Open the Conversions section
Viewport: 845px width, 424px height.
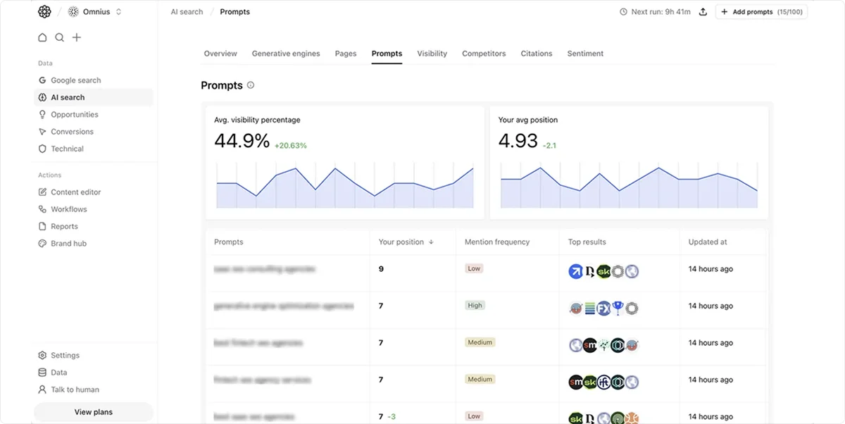coord(73,131)
